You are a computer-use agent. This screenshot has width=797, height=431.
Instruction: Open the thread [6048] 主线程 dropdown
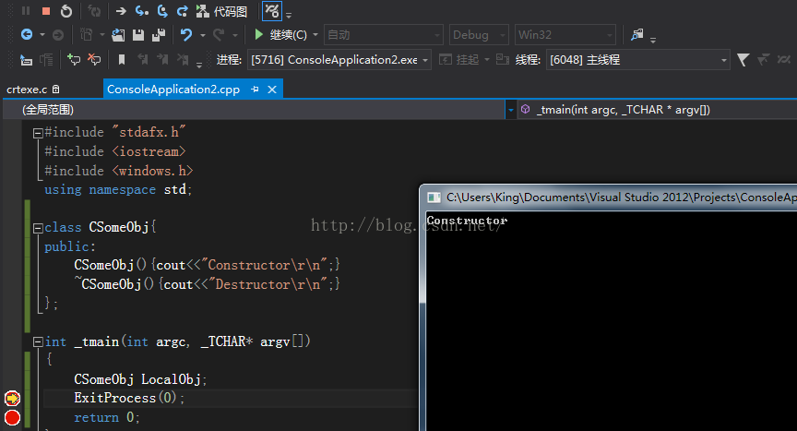(x=638, y=60)
